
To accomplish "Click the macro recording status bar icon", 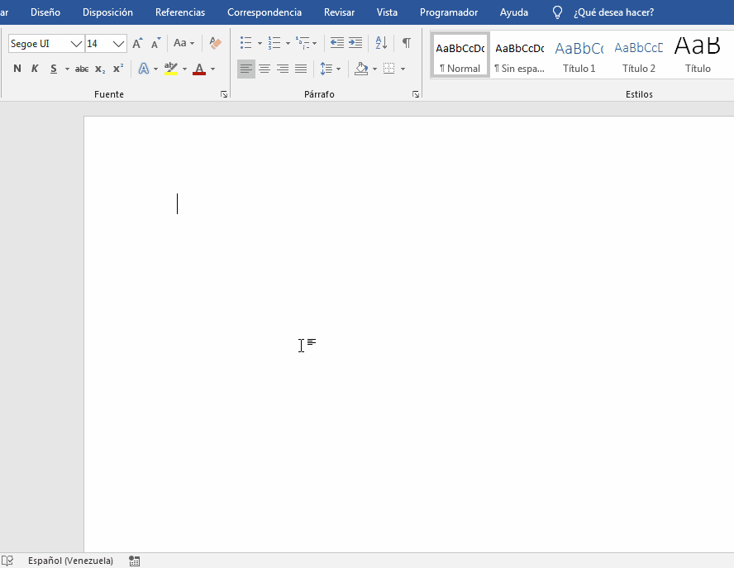I will [135, 561].
